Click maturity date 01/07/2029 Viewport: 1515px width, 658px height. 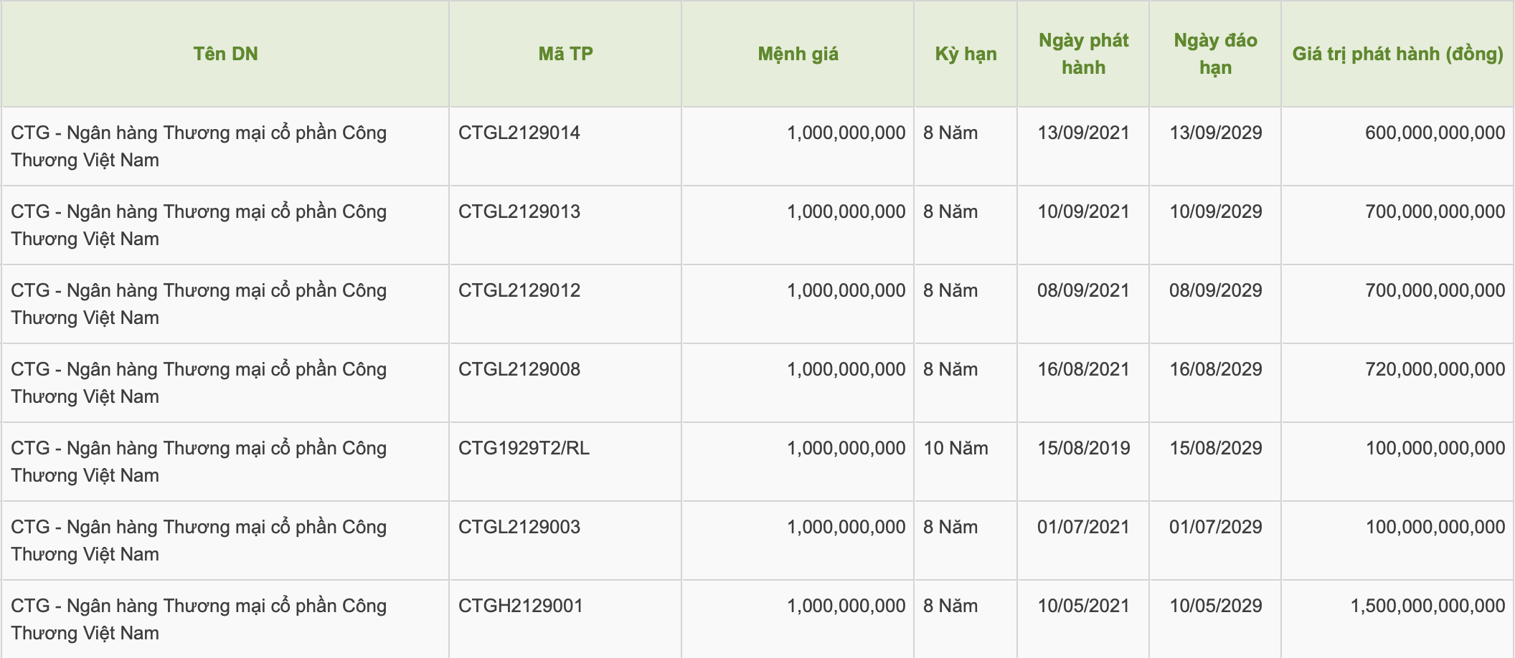pos(1215,527)
